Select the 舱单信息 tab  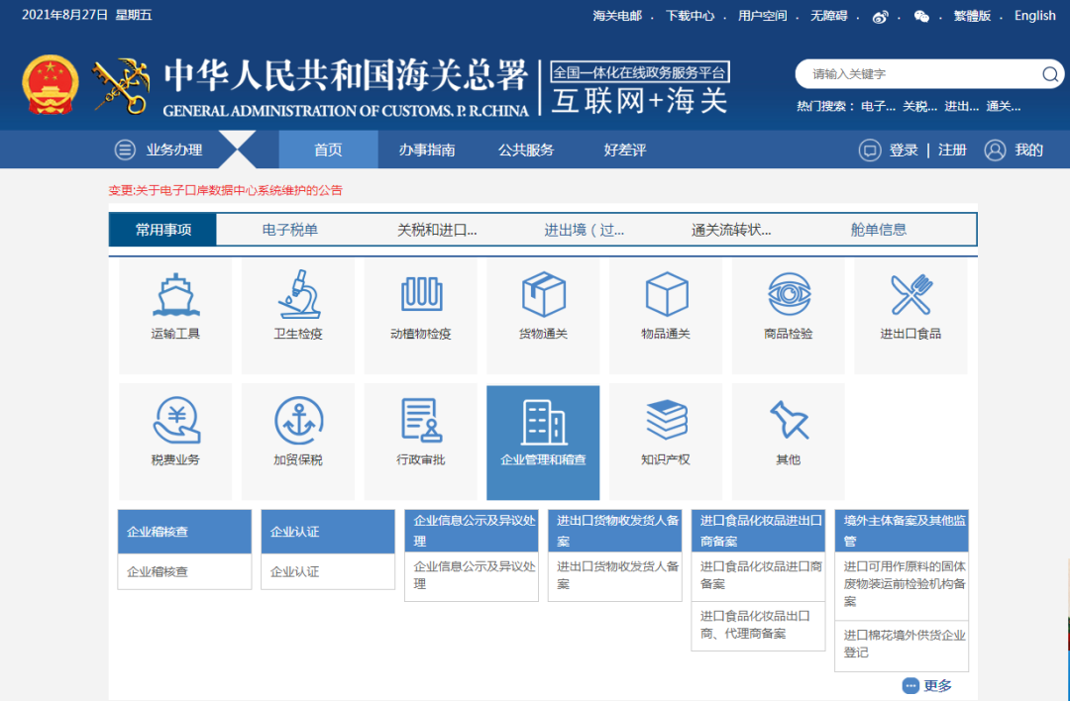tap(878, 230)
